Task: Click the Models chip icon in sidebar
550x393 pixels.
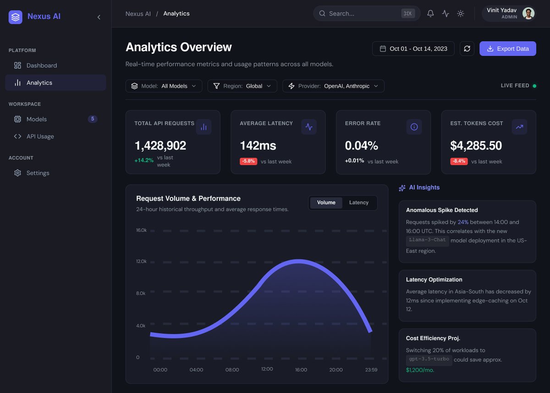Action: coord(17,119)
